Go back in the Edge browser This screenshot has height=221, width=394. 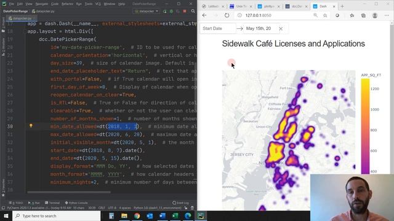coord(204,15)
